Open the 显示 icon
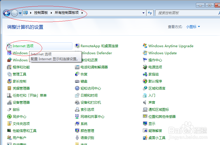 tap(145, 124)
